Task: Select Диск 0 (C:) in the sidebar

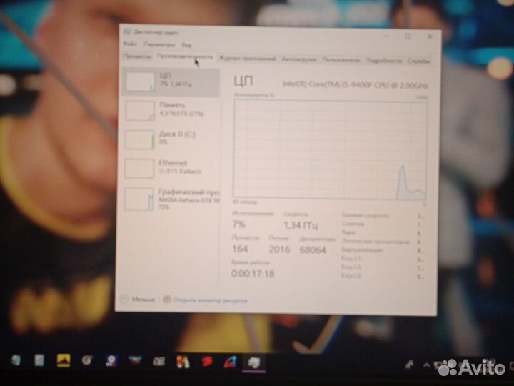Action: (x=171, y=139)
